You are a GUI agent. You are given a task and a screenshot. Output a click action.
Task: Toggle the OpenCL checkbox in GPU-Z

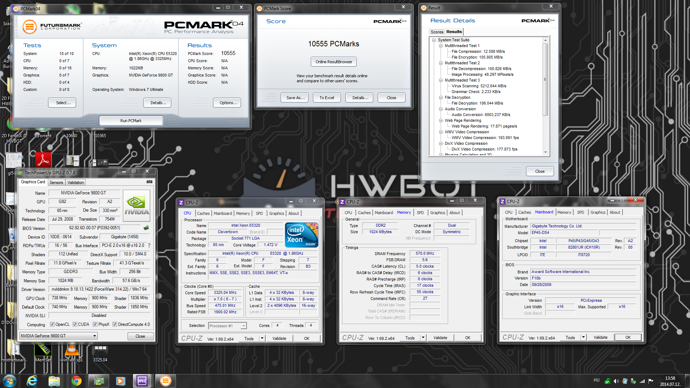coord(52,324)
